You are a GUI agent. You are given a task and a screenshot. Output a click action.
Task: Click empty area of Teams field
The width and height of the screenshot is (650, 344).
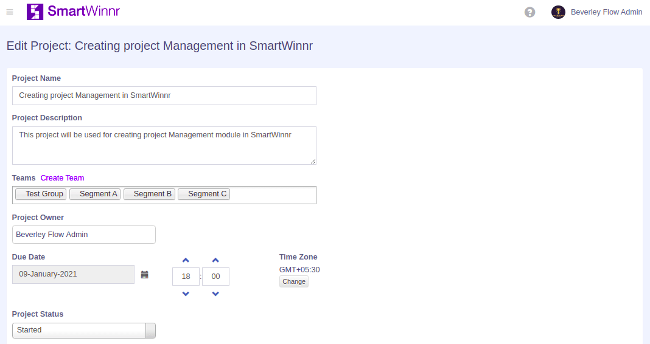(x=273, y=195)
